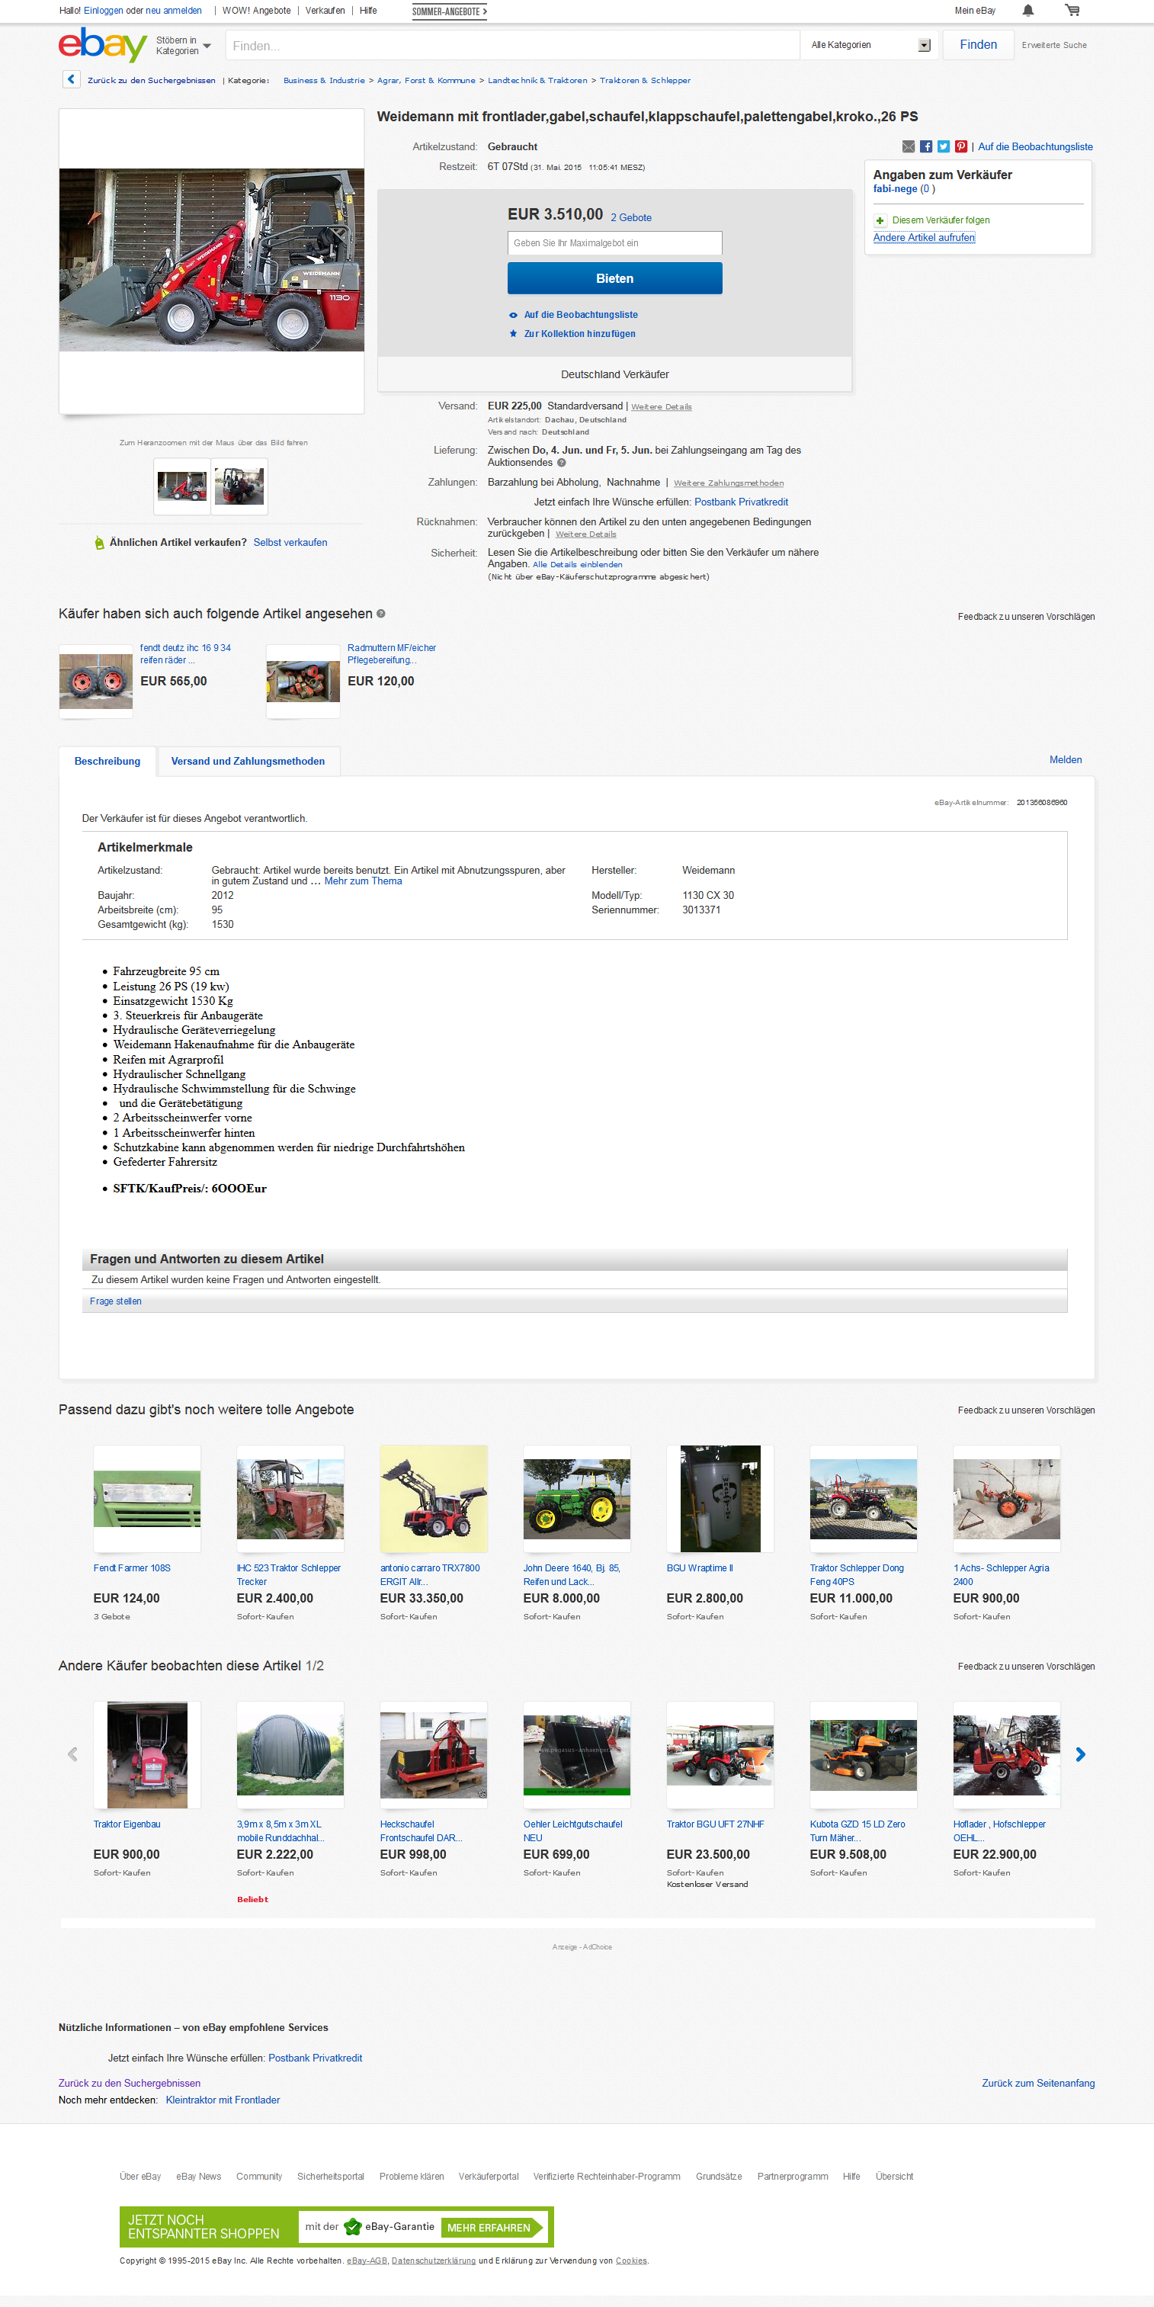
Task: Open the 'Mein eBay' menu
Action: [975, 11]
